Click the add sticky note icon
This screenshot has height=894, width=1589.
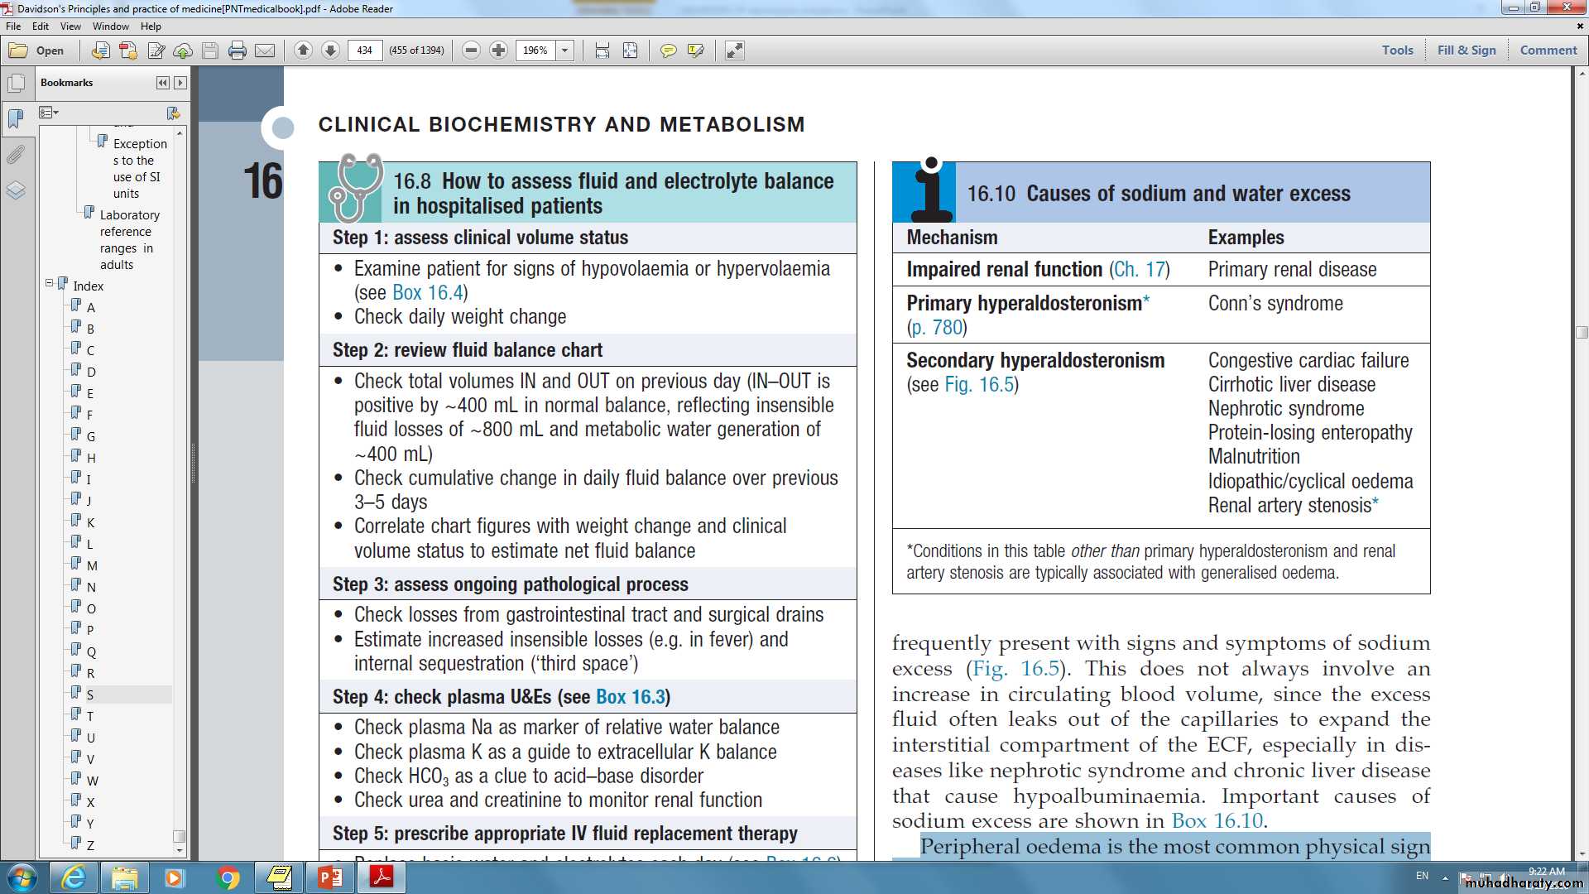[668, 50]
